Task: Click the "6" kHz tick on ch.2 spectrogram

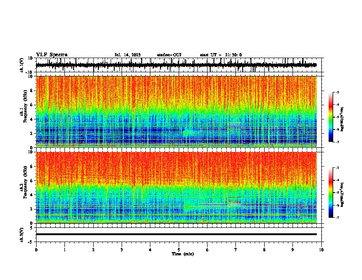Action: [32, 181]
